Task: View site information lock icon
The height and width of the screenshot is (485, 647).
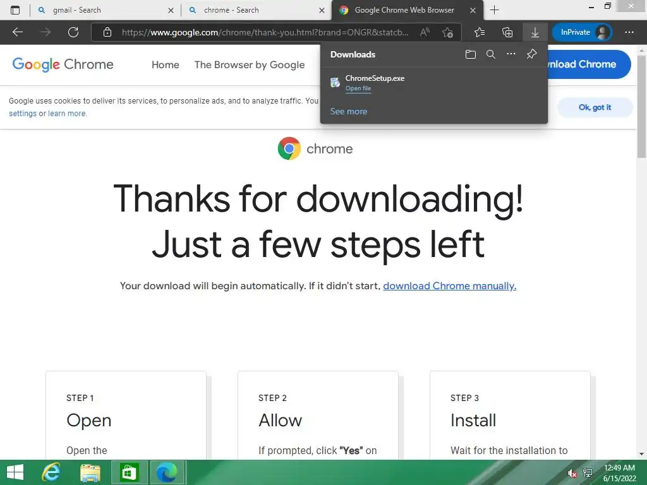Action: pyautogui.click(x=107, y=32)
